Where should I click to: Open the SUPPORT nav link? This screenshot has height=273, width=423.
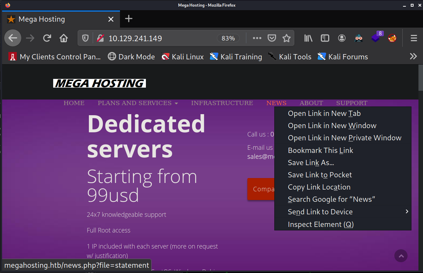click(x=352, y=103)
